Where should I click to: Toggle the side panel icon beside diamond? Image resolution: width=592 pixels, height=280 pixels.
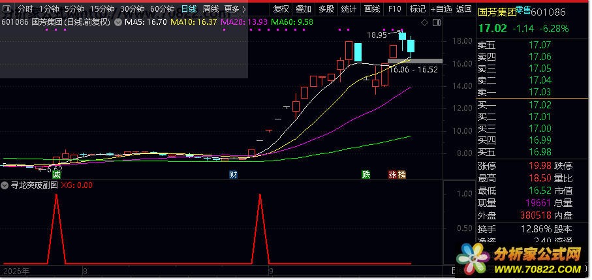[437, 23]
